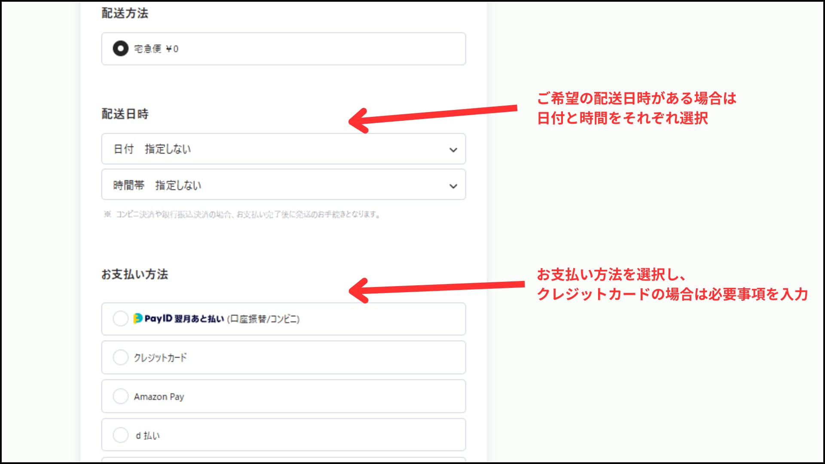This screenshot has height=464, width=825.
Task: Click the Amazon Pay label text
Action: point(159,397)
